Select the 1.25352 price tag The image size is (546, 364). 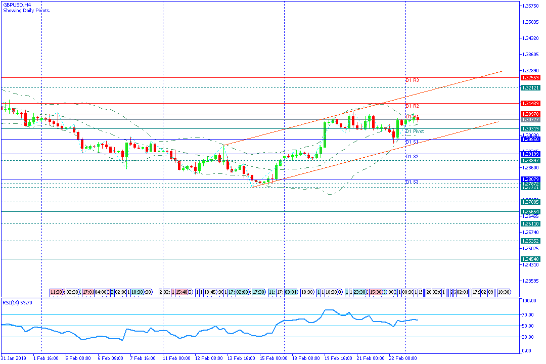(x=530, y=241)
